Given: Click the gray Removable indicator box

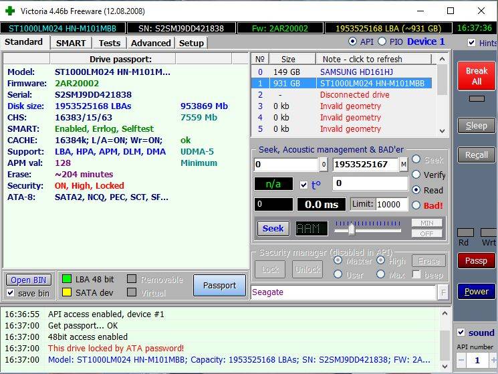Looking at the screenshot, I should (x=132, y=279).
